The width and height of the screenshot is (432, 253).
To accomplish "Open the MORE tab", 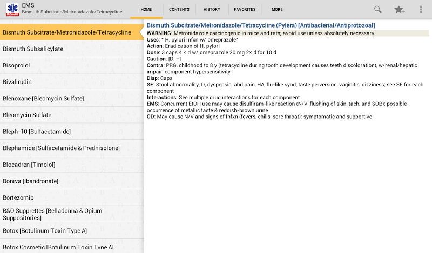I will point(277,9).
